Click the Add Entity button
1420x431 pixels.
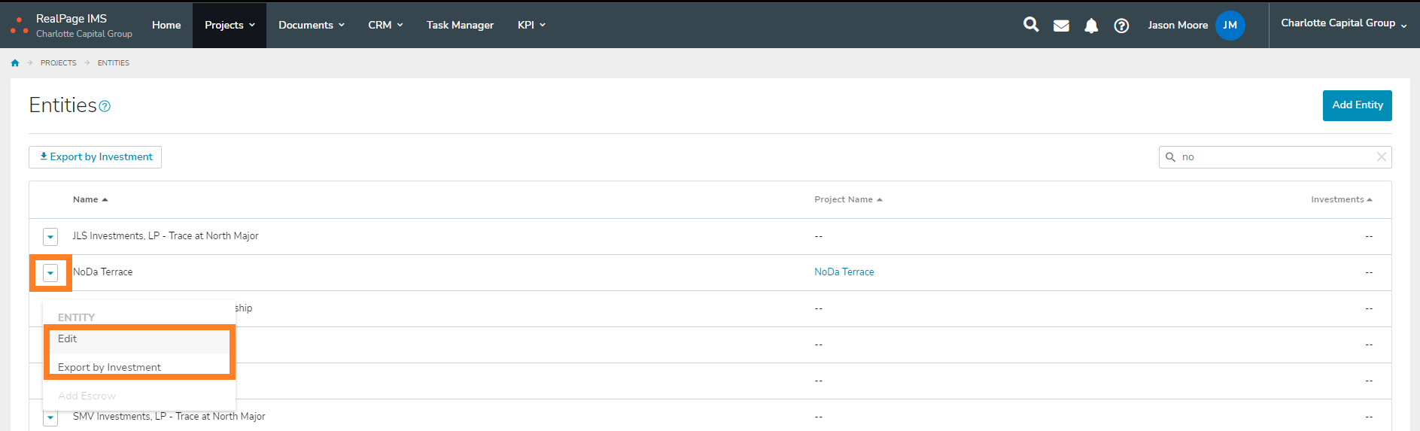(1357, 105)
